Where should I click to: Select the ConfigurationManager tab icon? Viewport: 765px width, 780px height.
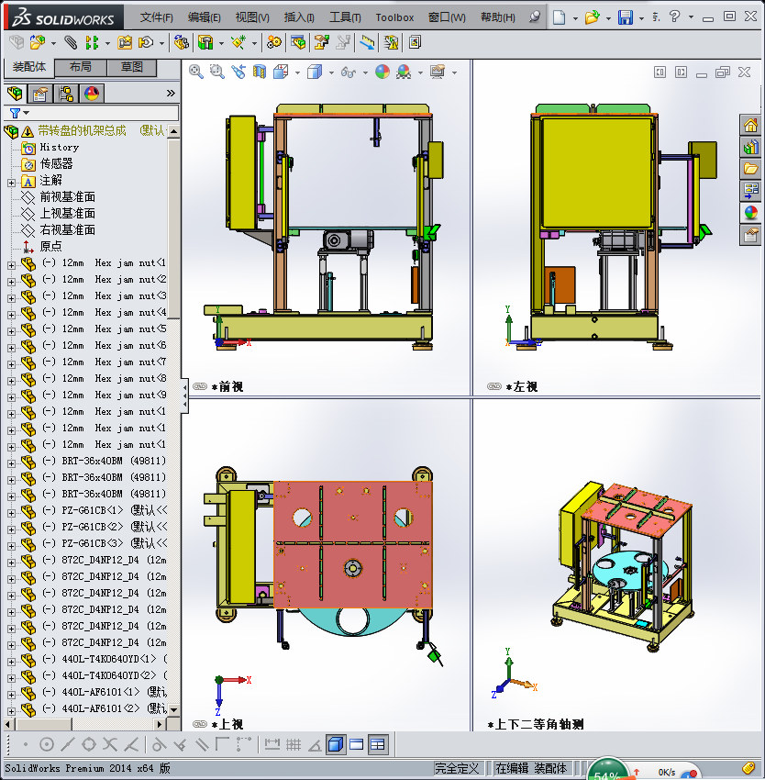[66, 93]
